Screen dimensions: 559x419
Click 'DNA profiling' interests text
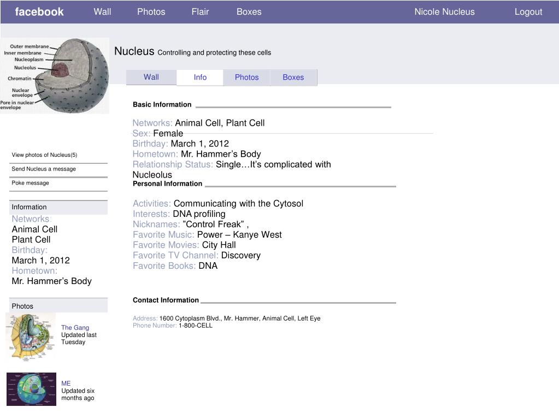pos(199,214)
